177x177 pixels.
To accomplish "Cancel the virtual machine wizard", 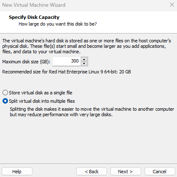I will (160, 172).
